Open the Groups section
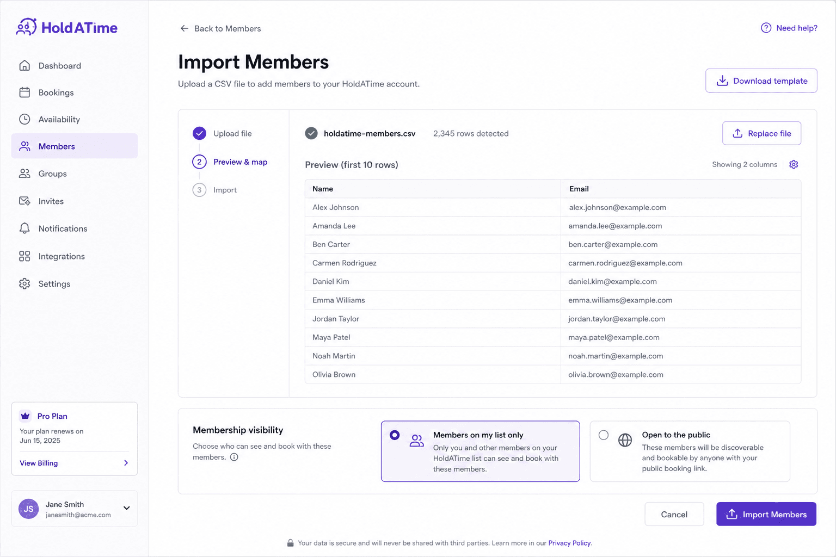Screen dimensions: 836x557 [x=74, y=174]
